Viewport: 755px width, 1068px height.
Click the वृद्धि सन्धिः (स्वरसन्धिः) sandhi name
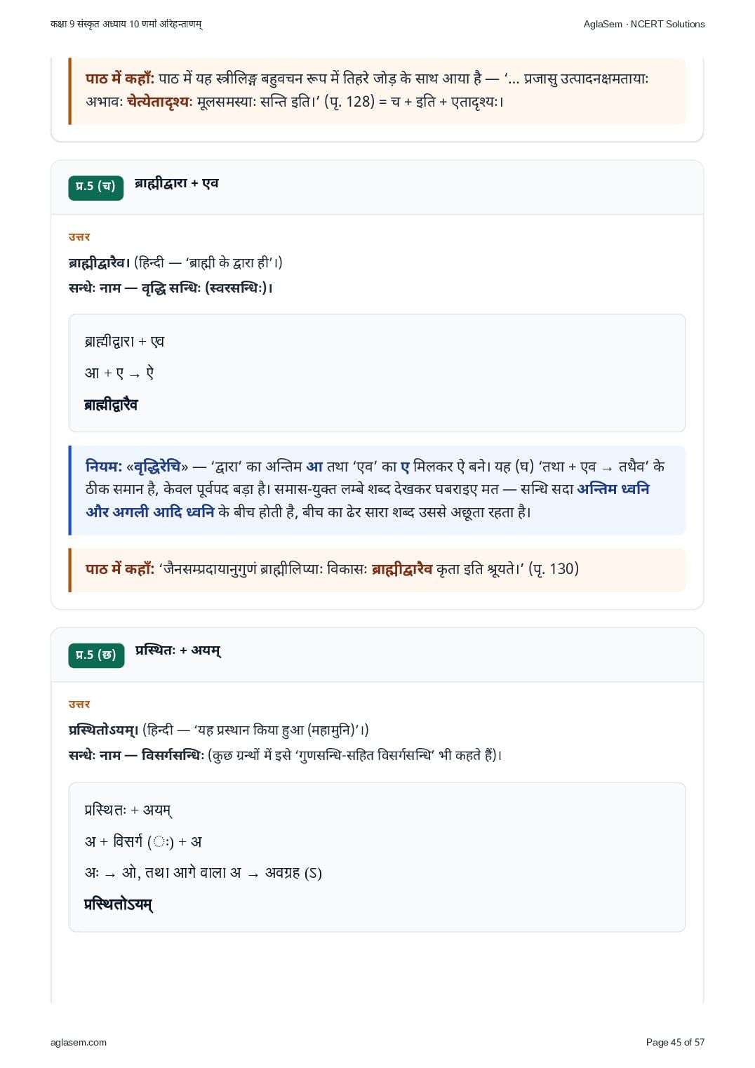pyautogui.click(x=207, y=288)
